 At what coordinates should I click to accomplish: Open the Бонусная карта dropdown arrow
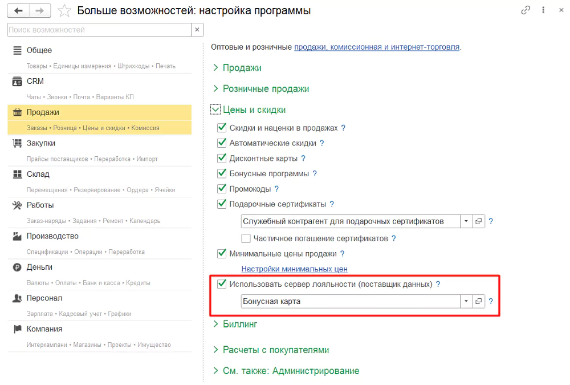(x=466, y=301)
